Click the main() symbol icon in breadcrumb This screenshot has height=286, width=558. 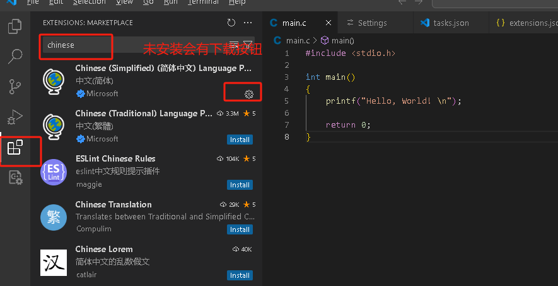[325, 40]
